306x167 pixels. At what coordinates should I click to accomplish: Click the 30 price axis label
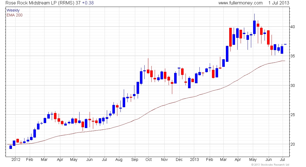click(293, 85)
